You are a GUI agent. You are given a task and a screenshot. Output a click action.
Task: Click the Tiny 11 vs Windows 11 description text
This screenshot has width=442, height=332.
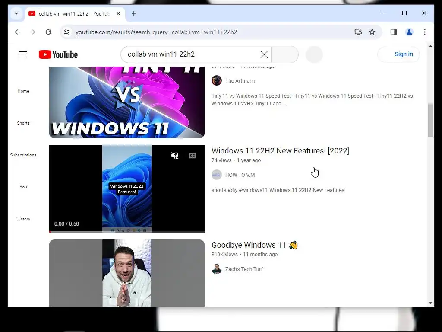tap(312, 100)
